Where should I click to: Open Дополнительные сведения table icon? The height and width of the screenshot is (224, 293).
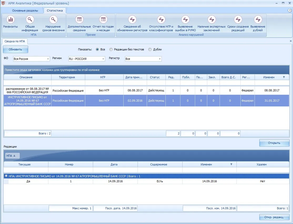tap(79, 19)
